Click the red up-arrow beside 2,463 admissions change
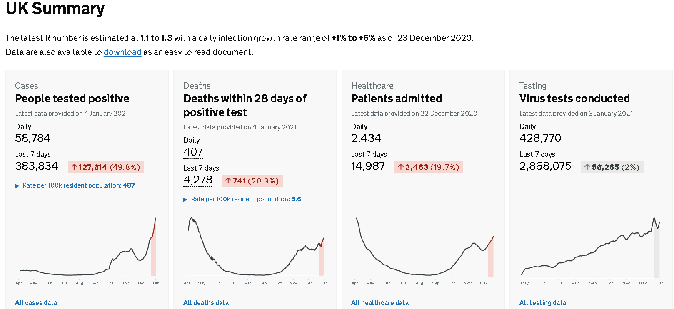This screenshot has height=309, width=674. point(401,167)
